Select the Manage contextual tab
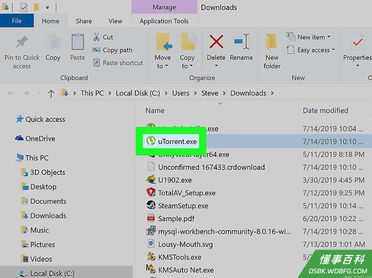 pyautogui.click(x=164, y=7)
